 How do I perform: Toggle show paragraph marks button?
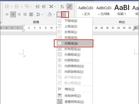[69, 6]
